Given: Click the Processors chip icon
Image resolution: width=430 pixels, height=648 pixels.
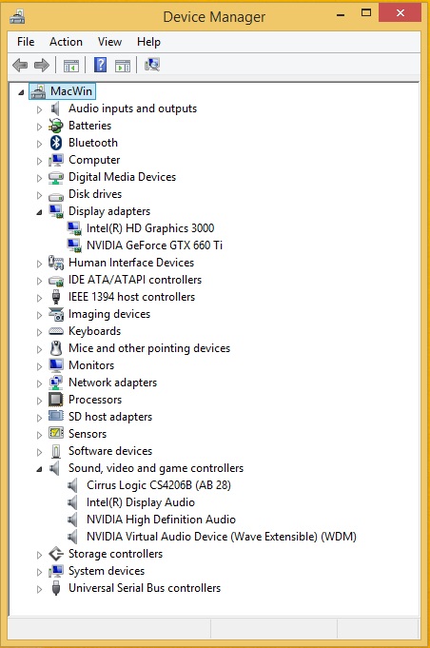Looking at the screenshot, I should point(56,400).
